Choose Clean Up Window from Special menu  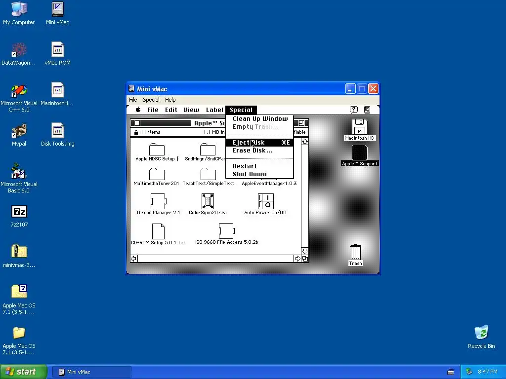coord(260,119)
